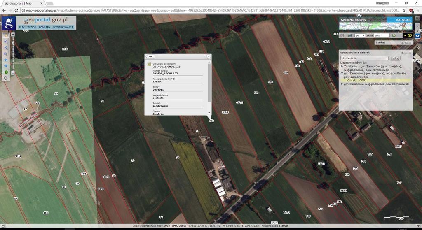Click the parcel layer icon in popup
422x230 pixels.
(149, 64)
